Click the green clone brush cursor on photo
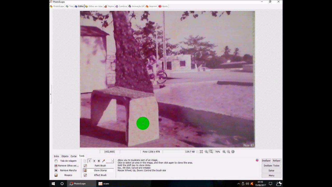This screenshot has height=187, width=332. coord(143,123)
